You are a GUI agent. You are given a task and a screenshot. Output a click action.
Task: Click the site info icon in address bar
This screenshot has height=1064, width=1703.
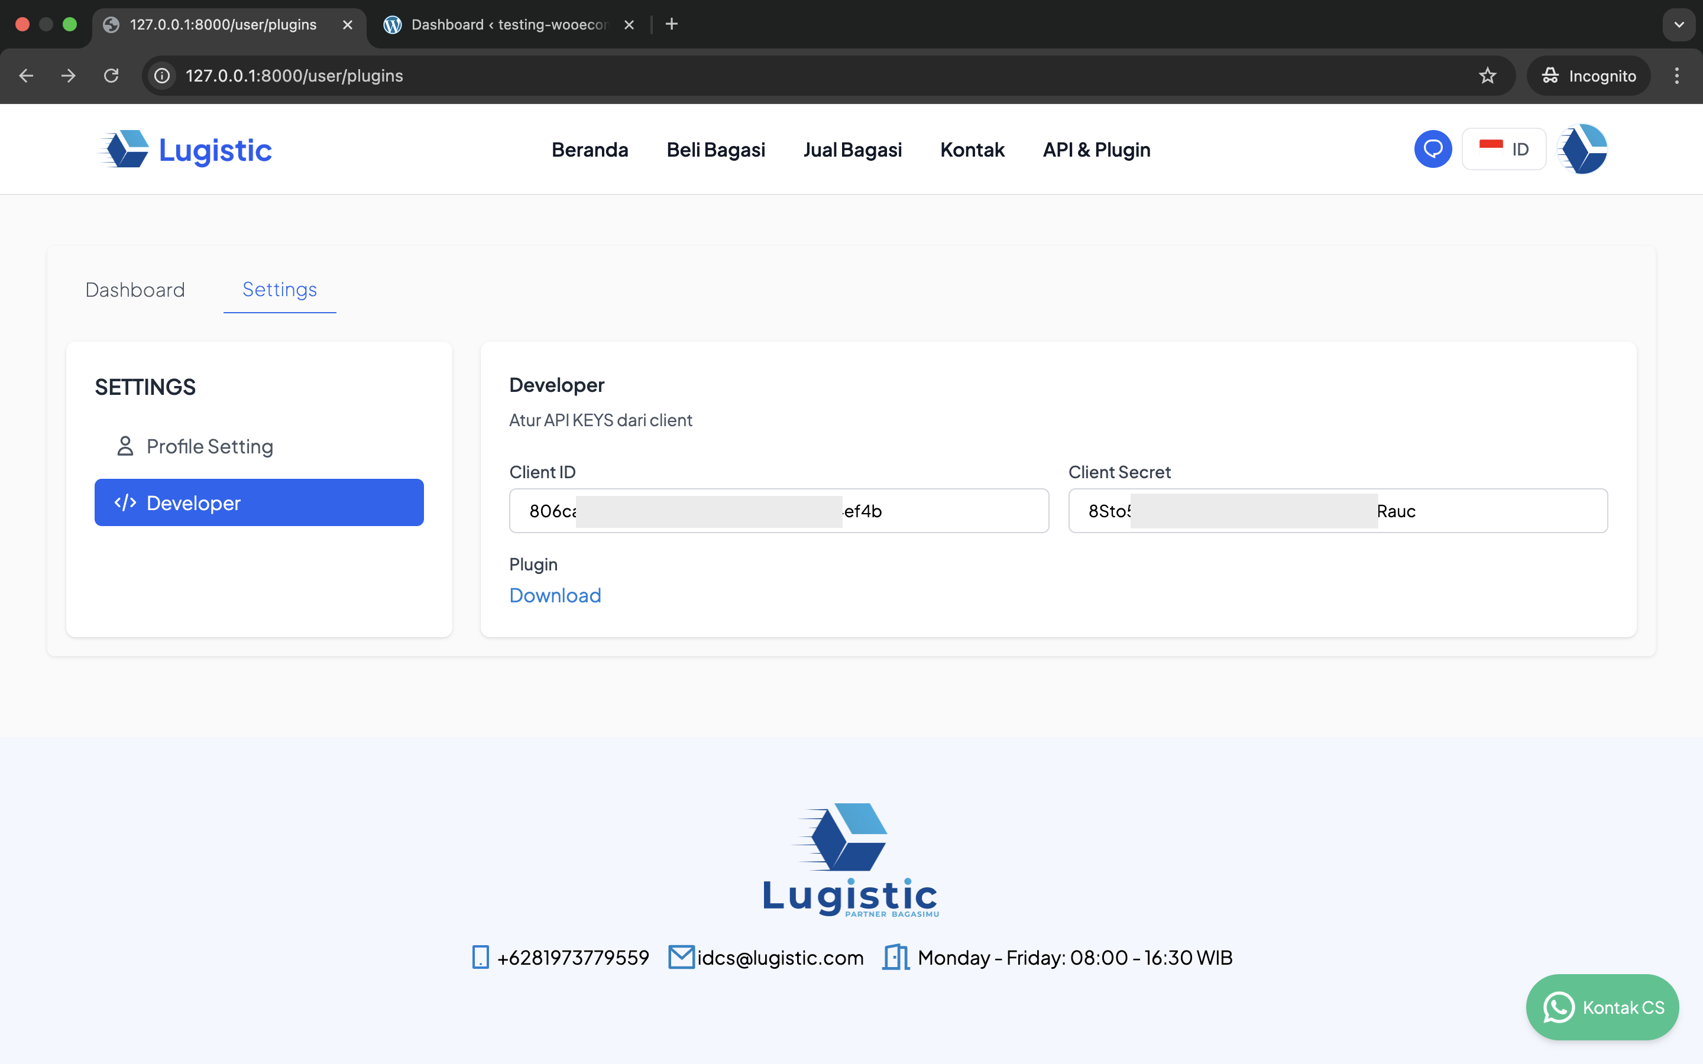pyautogui.click(x=163, y=75)
